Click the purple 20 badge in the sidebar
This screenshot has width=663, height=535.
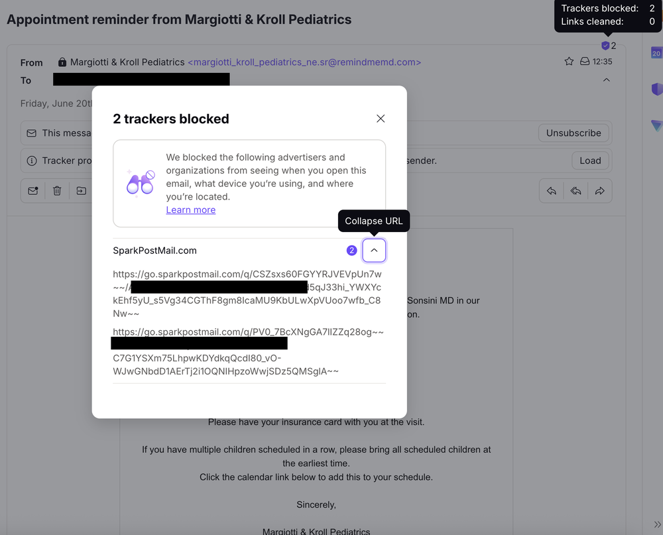656,52
